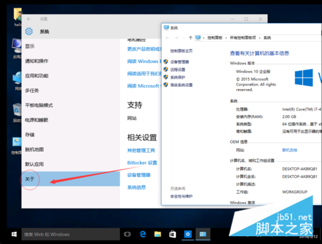Click the address bar computer icon
Image resolution: width=322 pixels, height=244 pixels.
[198, 38]
